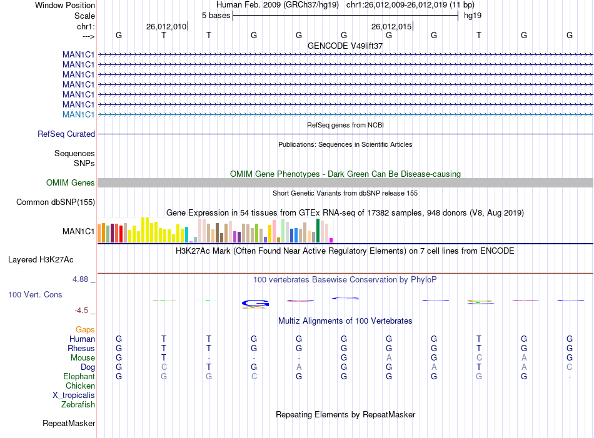Click the RepeatMasker track label
The height and width of the screenshot is (438, 594).
point(69,423)
